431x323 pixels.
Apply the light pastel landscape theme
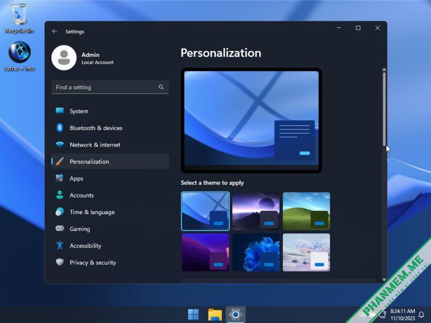[306, 252]
